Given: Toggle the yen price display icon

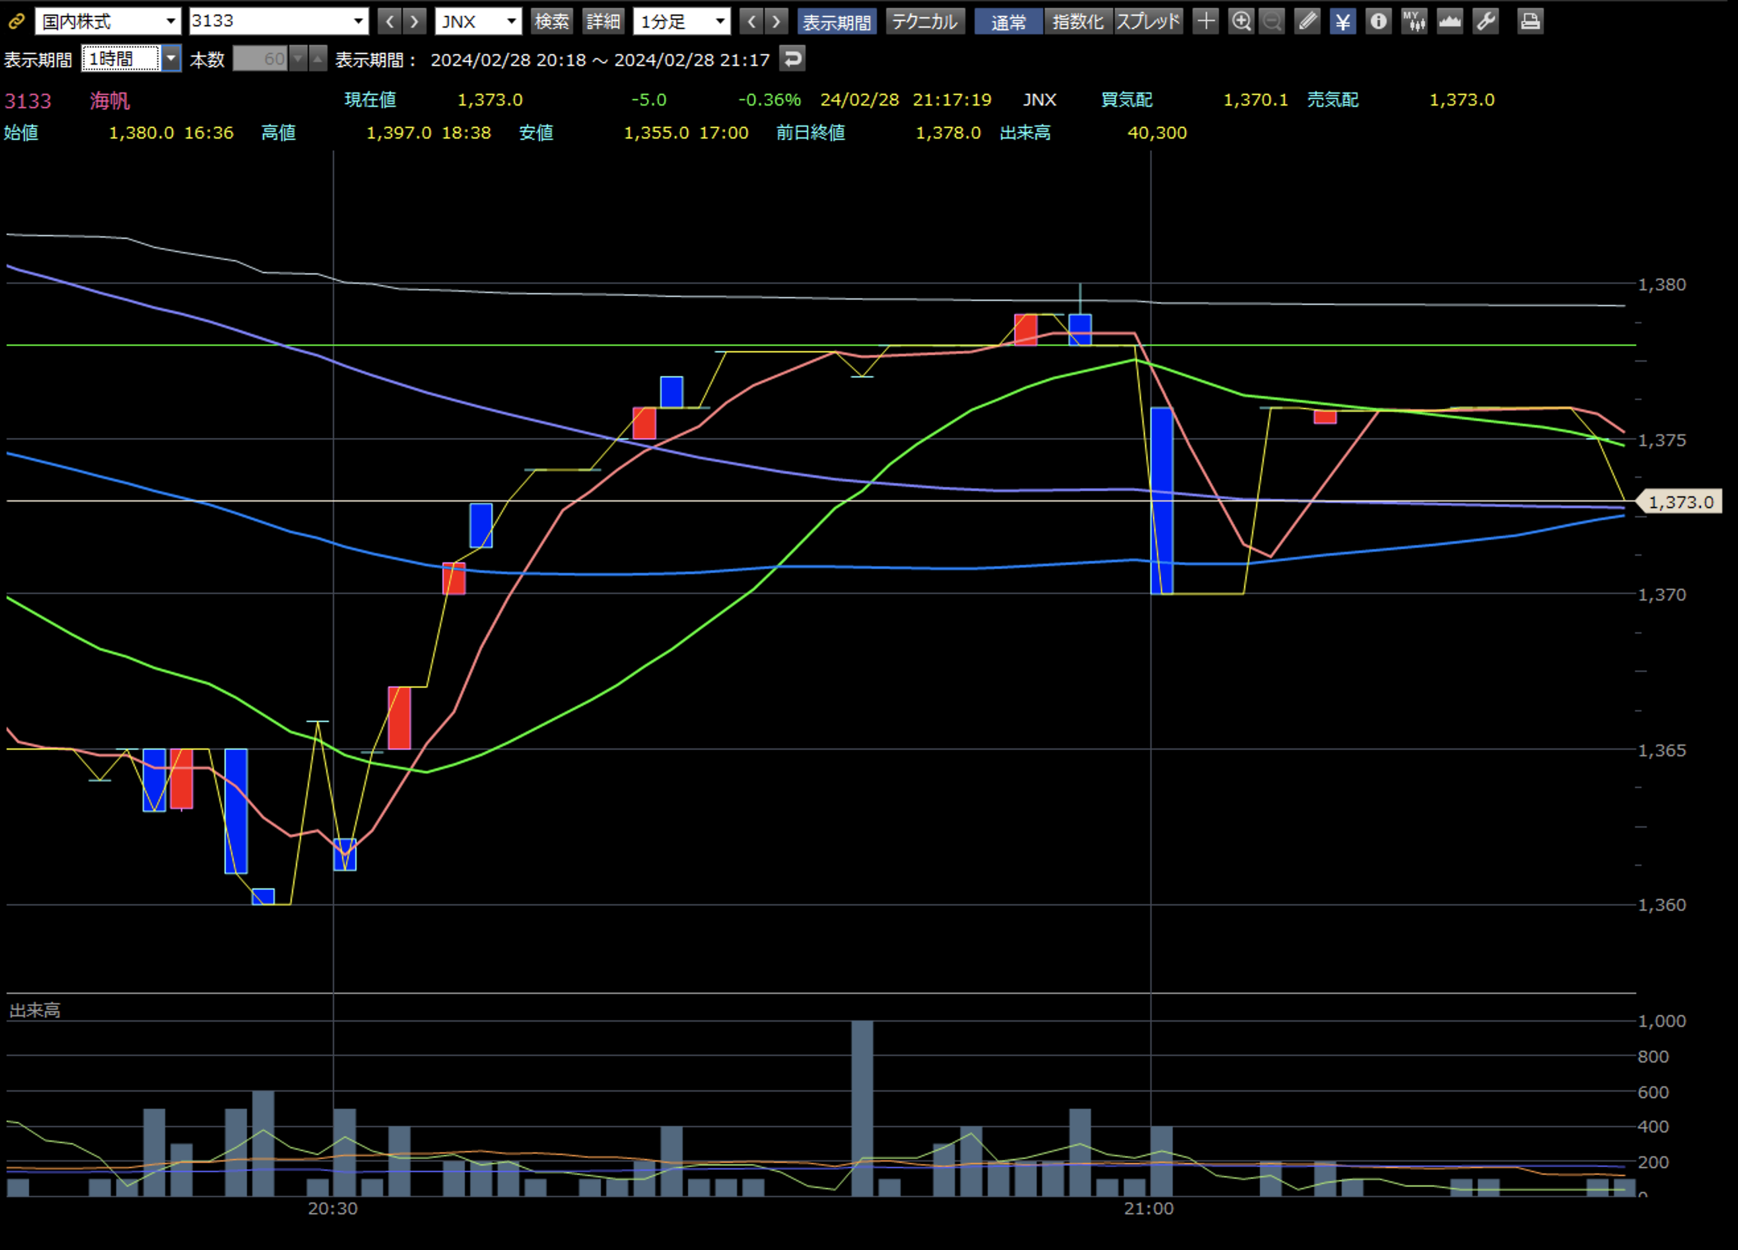Looking at the screenshot, I should (1342, 21).
